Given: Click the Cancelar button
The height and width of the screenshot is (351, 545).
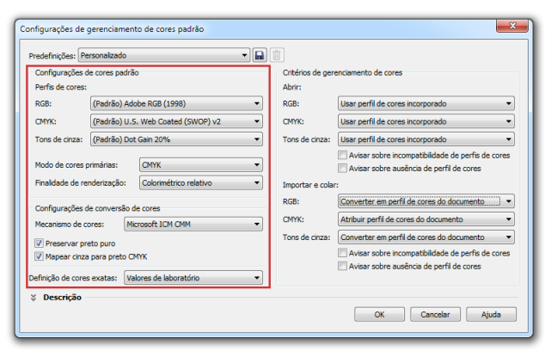Looking at the screenshot, I should pos(435,315).
